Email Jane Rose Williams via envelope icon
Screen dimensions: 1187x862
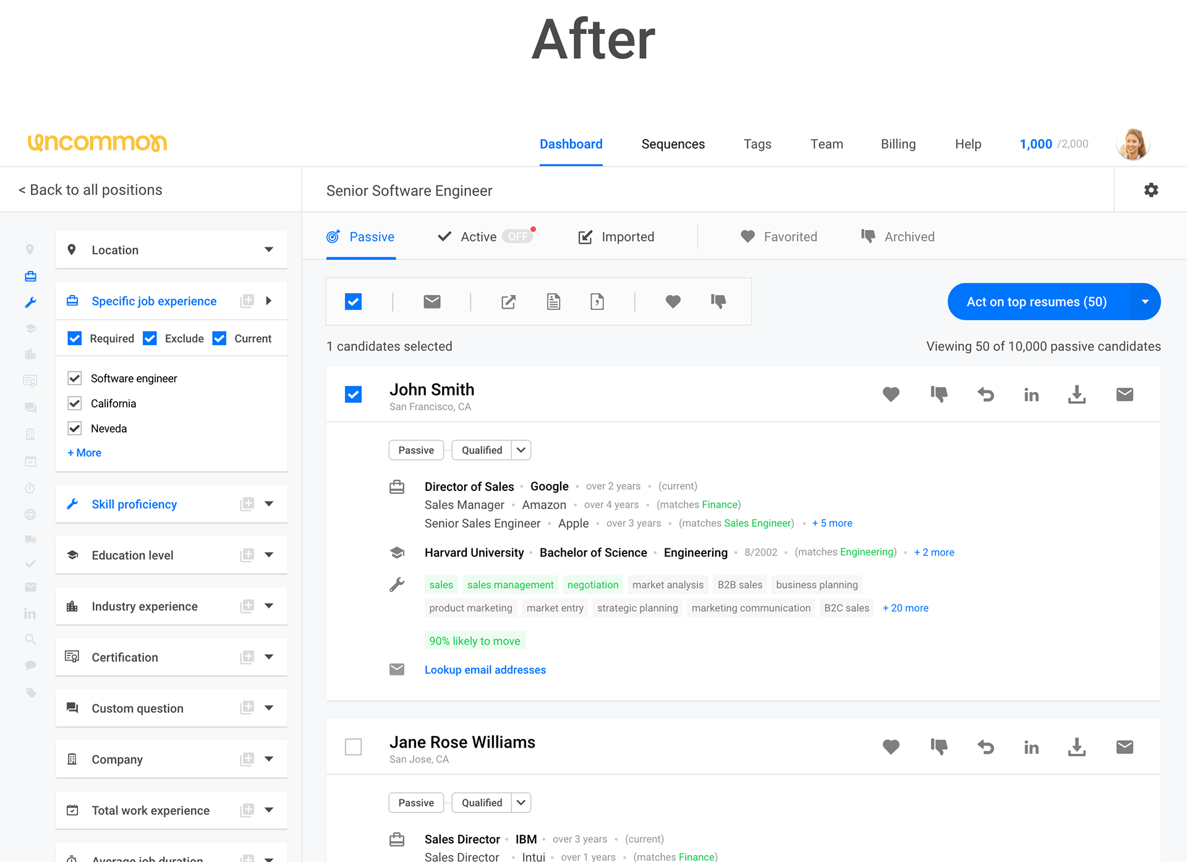[x=1125, y=747]
